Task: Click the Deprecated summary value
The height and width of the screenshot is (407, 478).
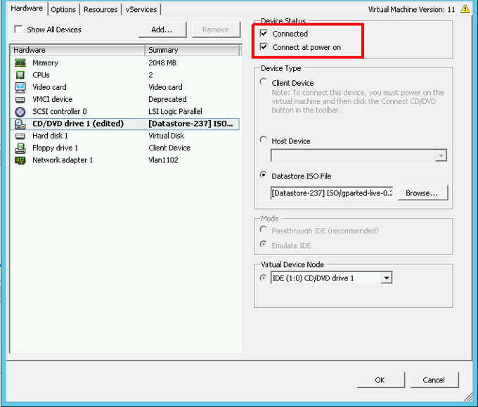Action: (167, 99)
